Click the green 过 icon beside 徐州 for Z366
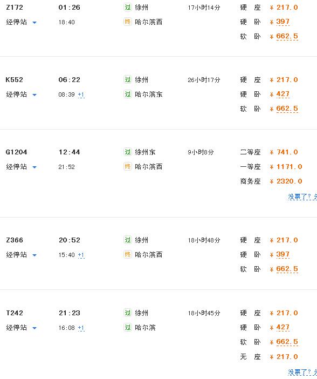 [x=128, y=240]
